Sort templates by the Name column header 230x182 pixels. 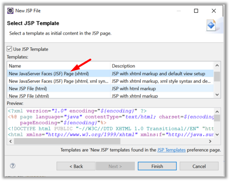tap(58, 66)
